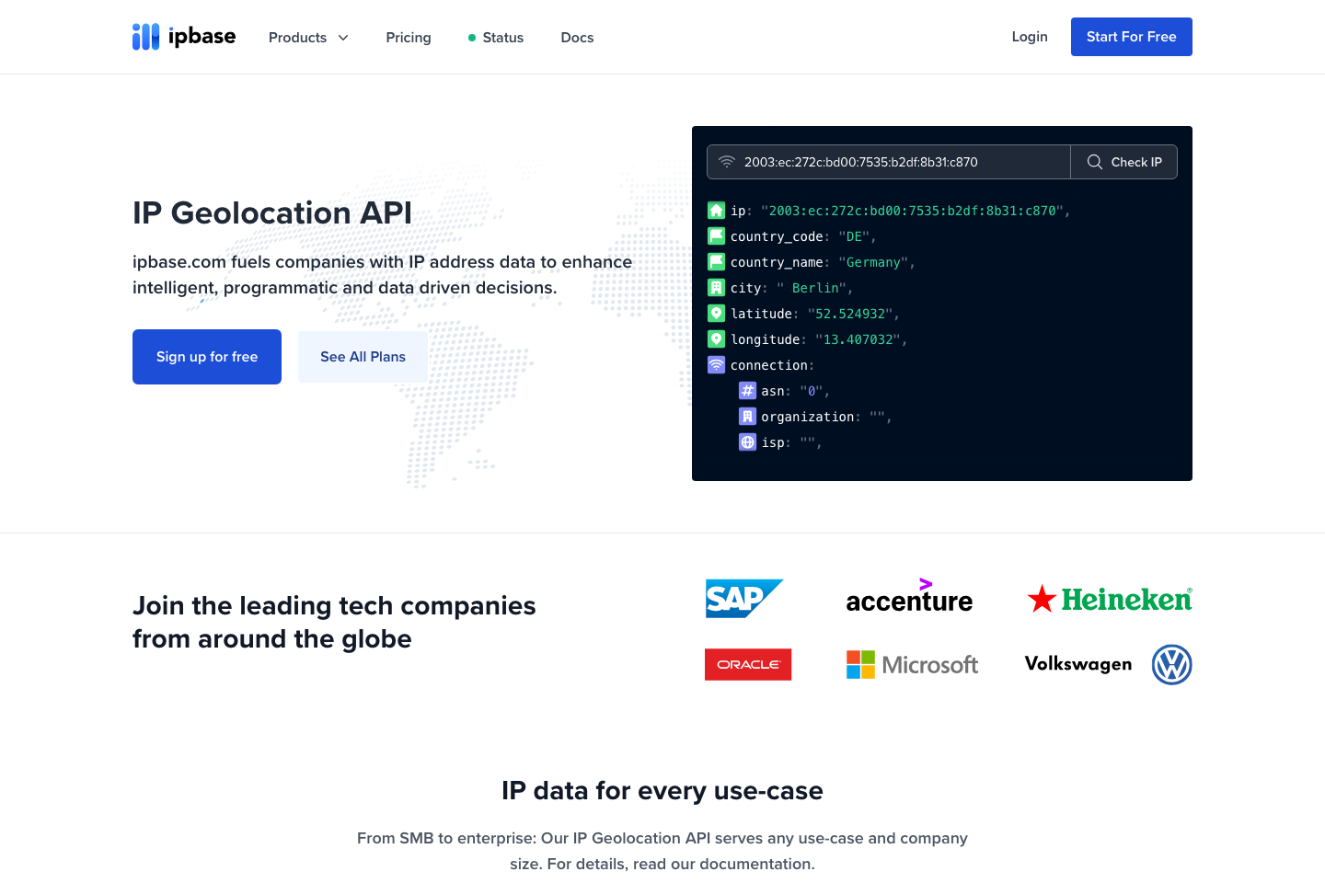Image resolution: width=1325 pixels, height=883 pixels.
Task: Click inside the IP address input field
Action: (x=883, y=161)
